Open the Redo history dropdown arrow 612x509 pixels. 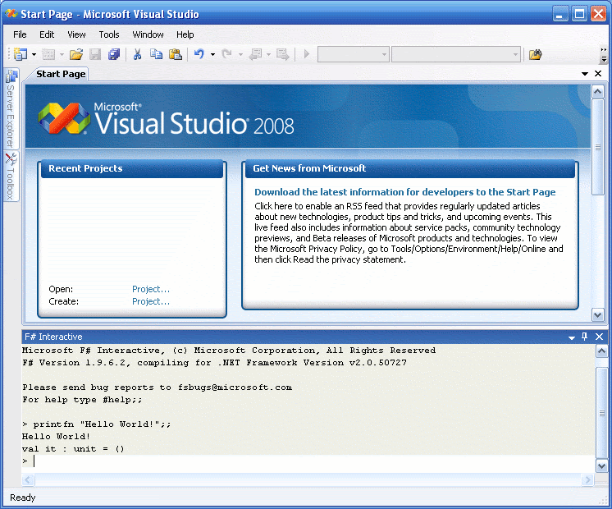pos(240,55)
